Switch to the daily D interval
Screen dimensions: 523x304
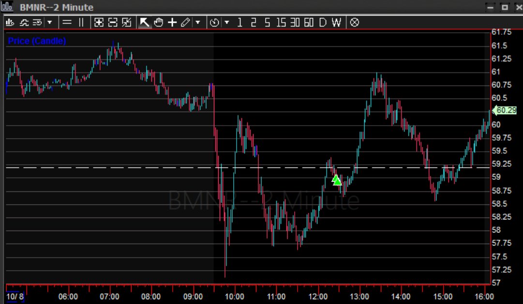click(323, 22)
